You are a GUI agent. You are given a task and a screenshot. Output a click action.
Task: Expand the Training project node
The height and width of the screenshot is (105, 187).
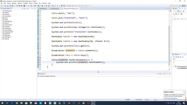(1, 39)
